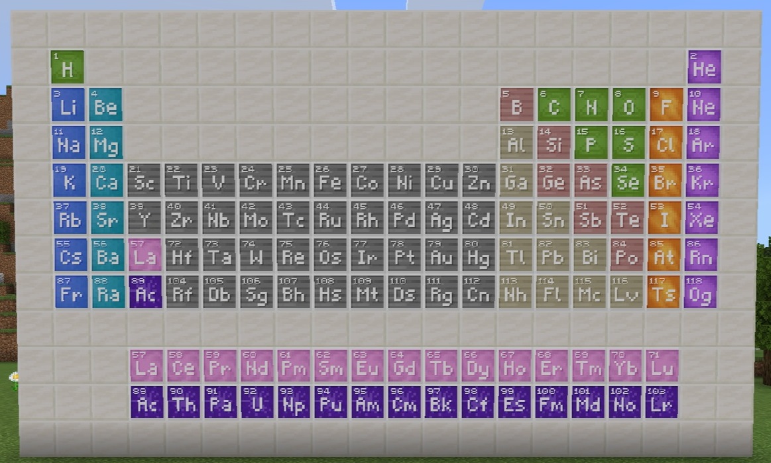Viewport: 771px width, 463px height.
Task: Click the Barium (Ba) element block
Action: [107, 255]
